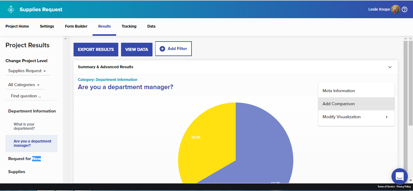413x191 pixels.
Task: Click the Category: Department Information link
Action: pyautogui.click(x=107, y=80)
